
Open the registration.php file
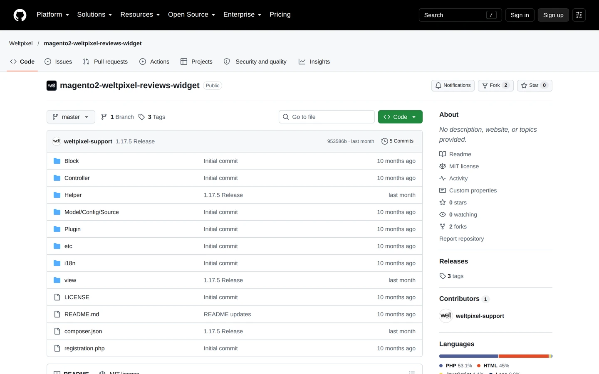tap(84, 348)
